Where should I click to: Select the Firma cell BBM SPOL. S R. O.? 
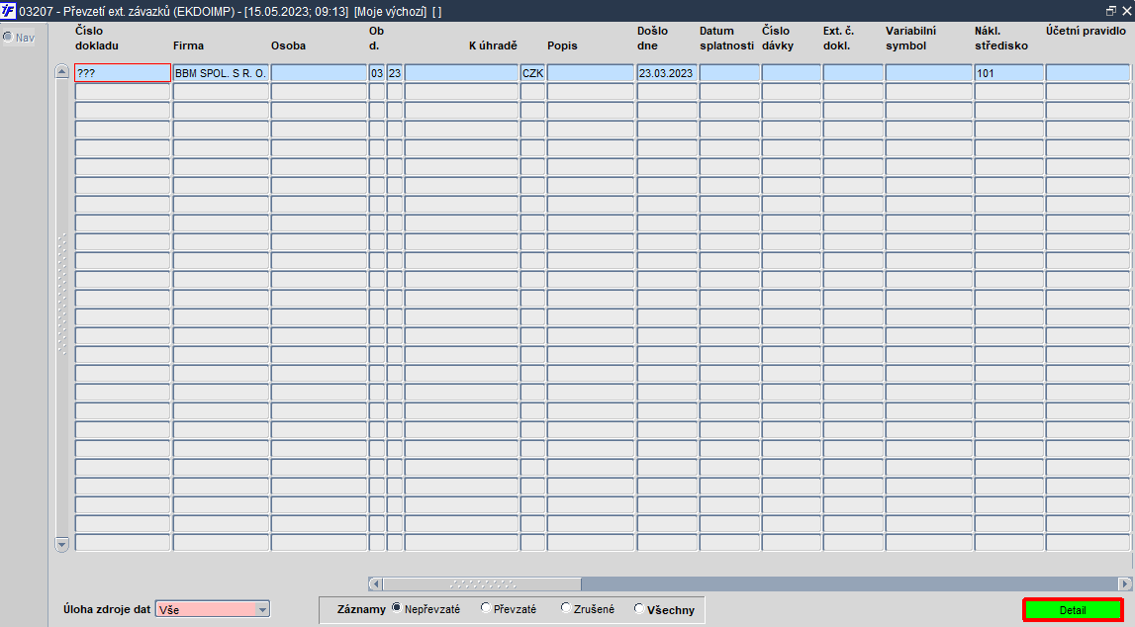(x=221, y=73)
